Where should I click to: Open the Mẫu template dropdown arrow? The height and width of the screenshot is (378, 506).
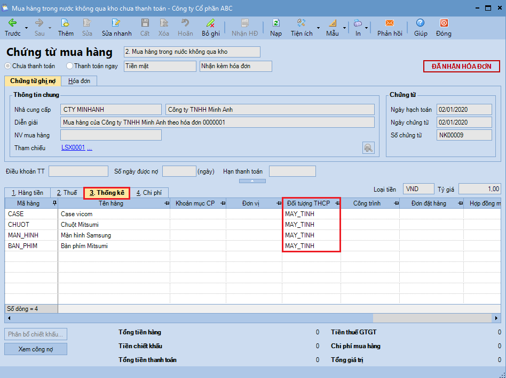click(344, 28)
